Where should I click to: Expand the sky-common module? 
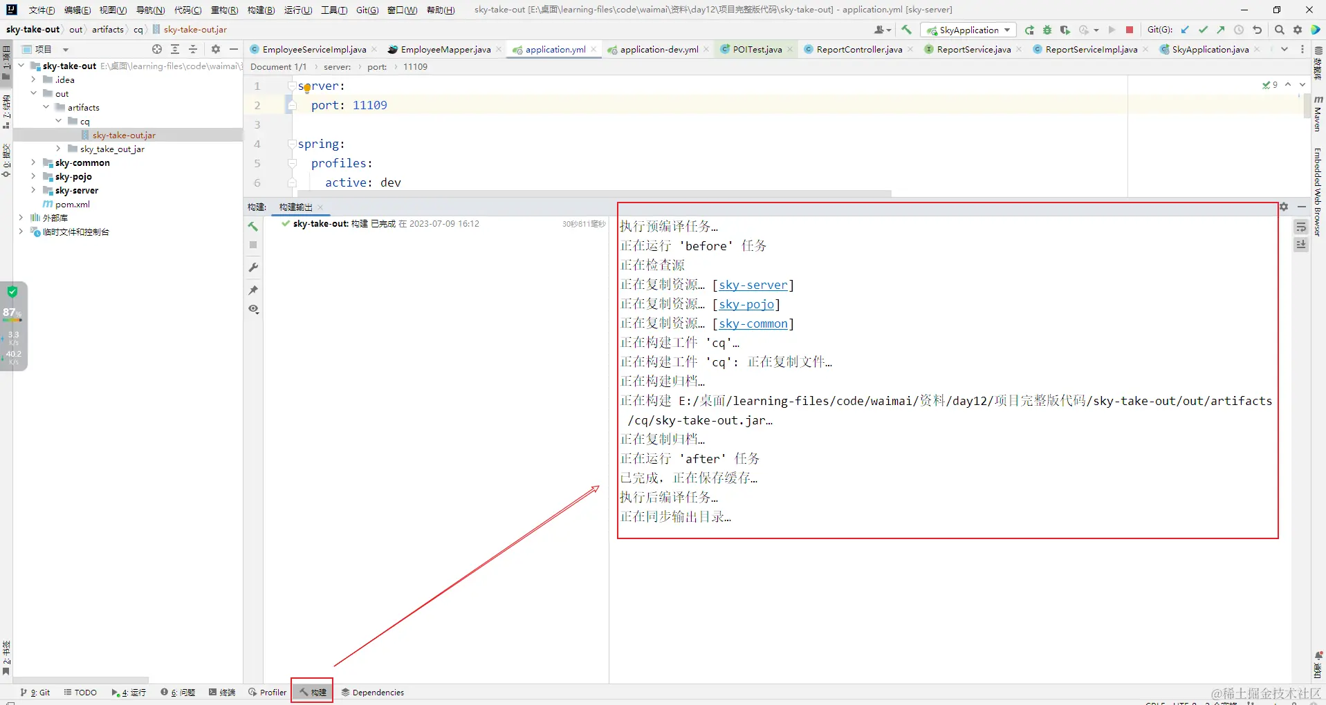tap(33, 162)
